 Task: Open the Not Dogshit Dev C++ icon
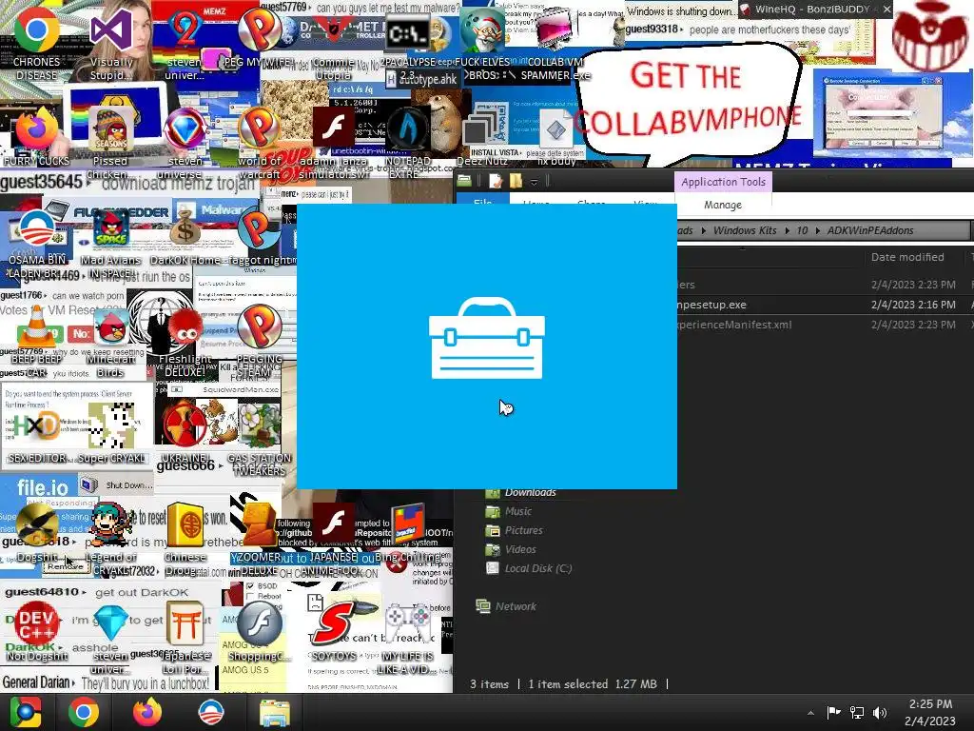[x=36, y=632]
